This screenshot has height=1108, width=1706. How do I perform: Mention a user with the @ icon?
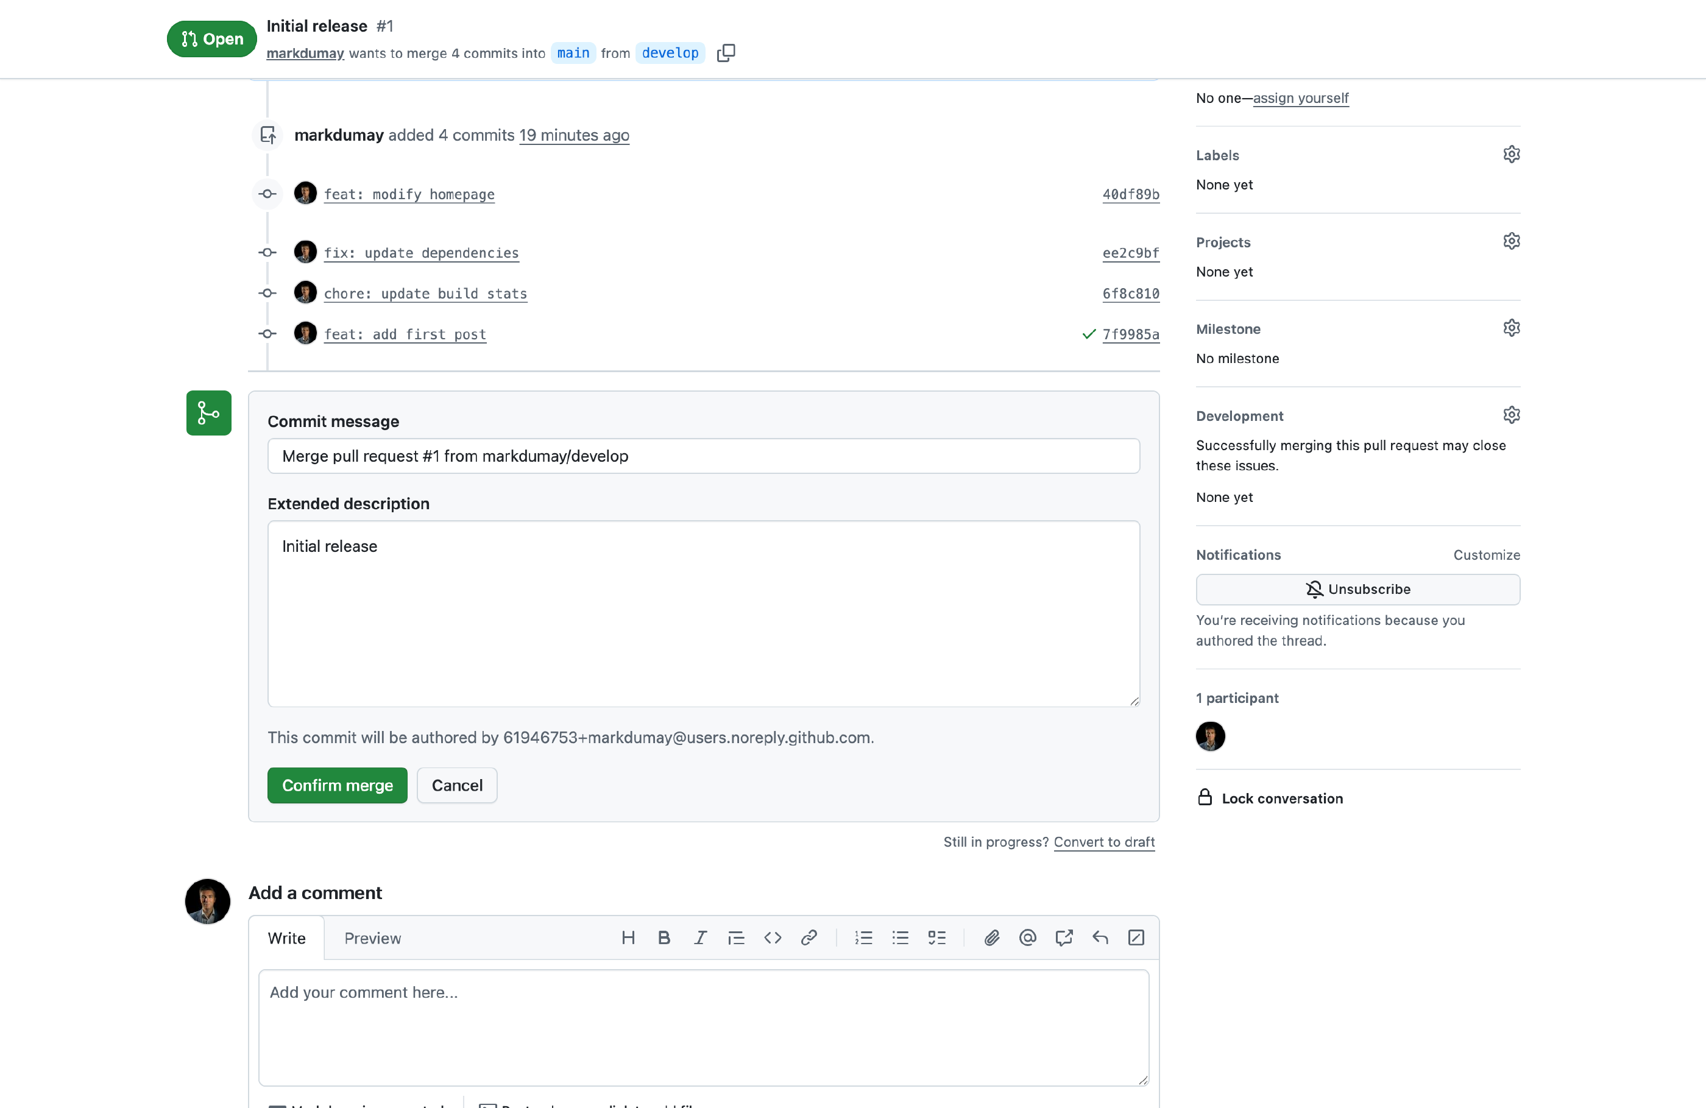pyautogui.click(x=1027, y=937)
